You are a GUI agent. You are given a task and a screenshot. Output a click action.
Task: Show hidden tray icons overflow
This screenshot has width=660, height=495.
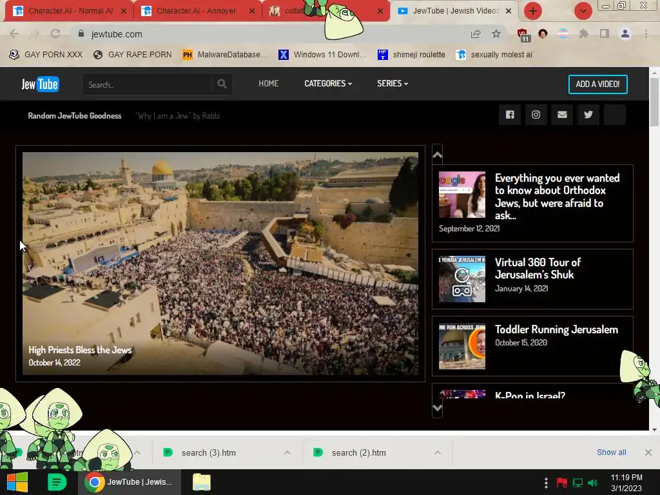click(546, 483)
